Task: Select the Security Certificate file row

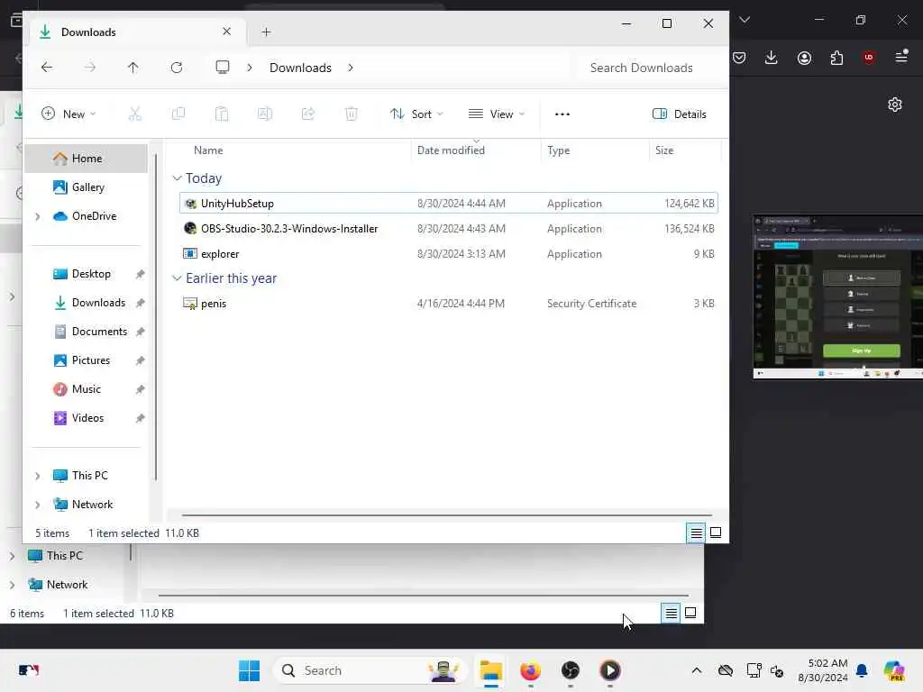Action: click(449, 304)
